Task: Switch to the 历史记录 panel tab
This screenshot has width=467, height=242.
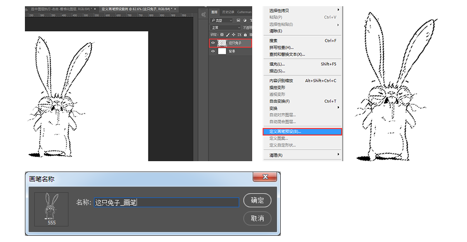Action: point(229,12)
